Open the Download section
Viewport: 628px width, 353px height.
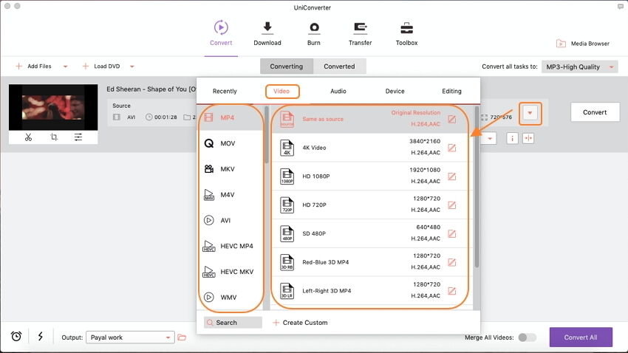click(x=267, y=33)
